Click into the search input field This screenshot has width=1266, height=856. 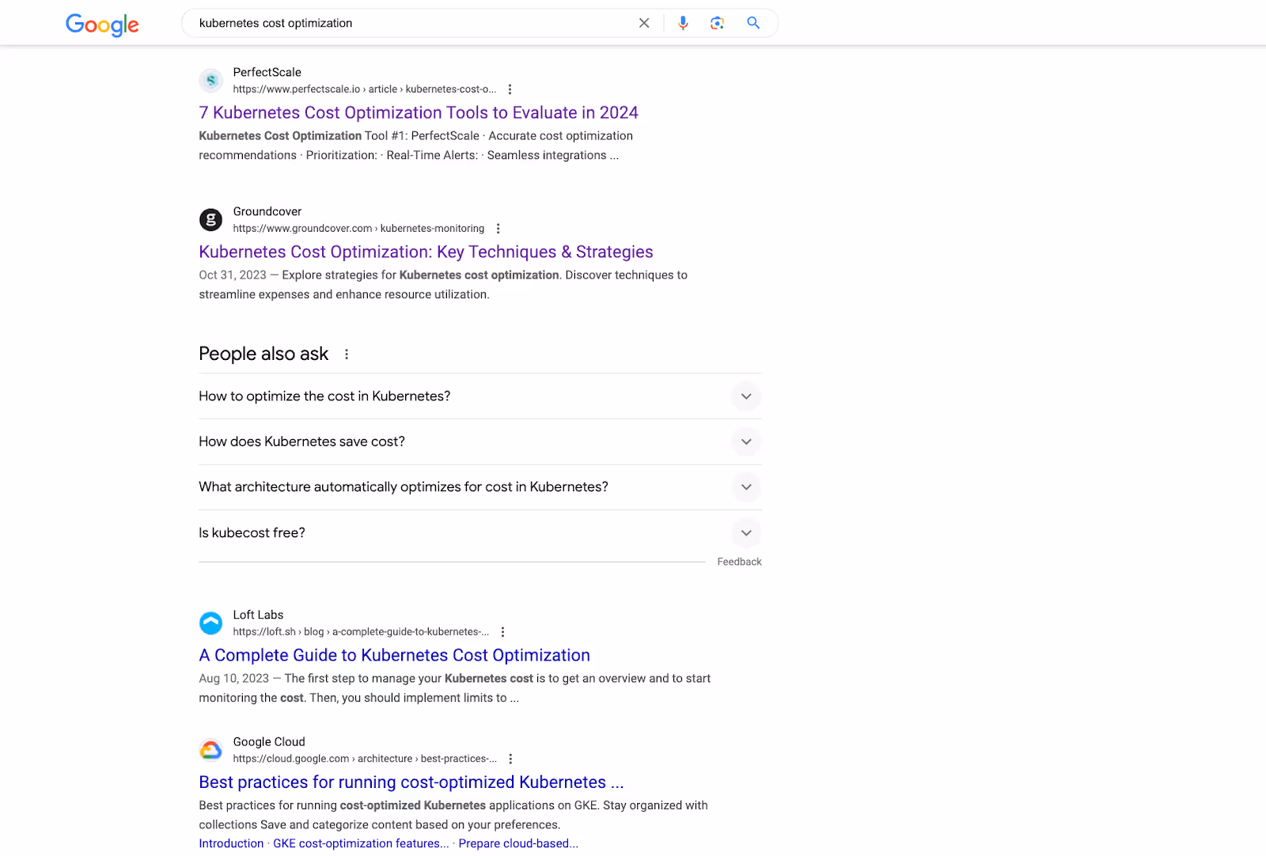pyautogui.click(x=411, y=23)
